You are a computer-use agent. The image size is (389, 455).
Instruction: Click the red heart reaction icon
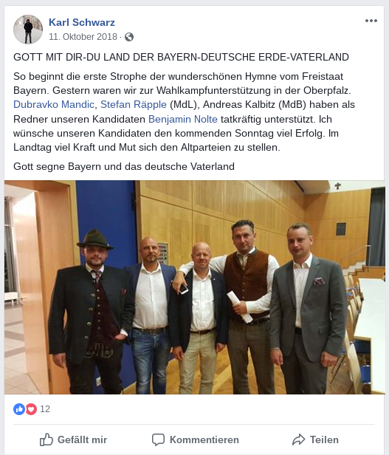(31, 409)
